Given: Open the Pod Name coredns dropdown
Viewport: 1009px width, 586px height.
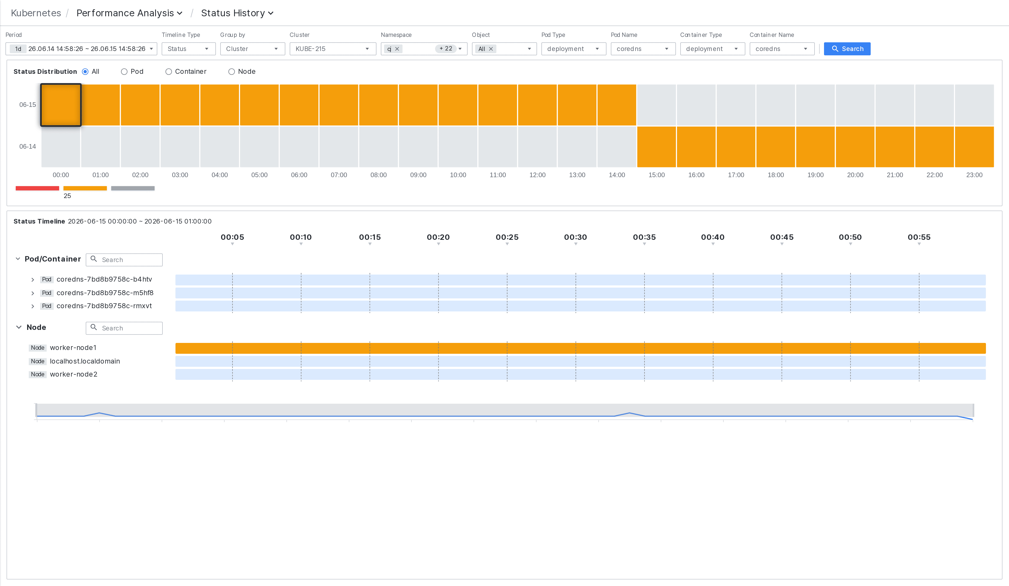Looking at the screenshot, I should 643,49.
